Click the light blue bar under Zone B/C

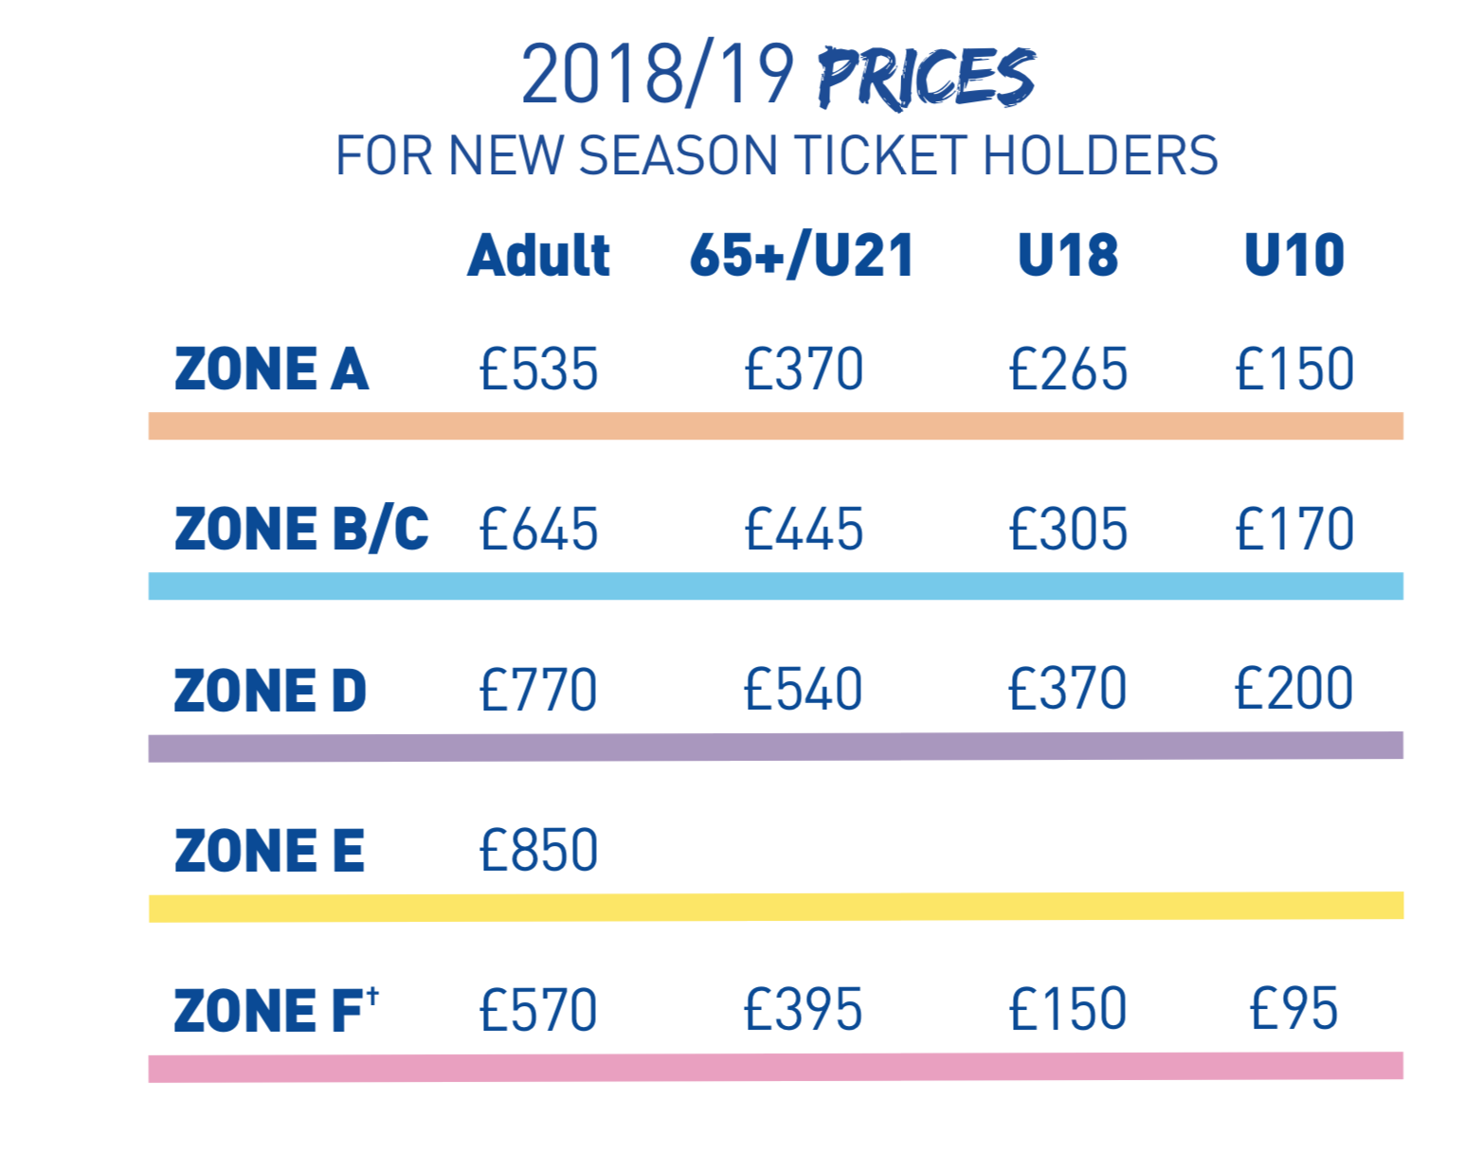(x=776, y=586)
